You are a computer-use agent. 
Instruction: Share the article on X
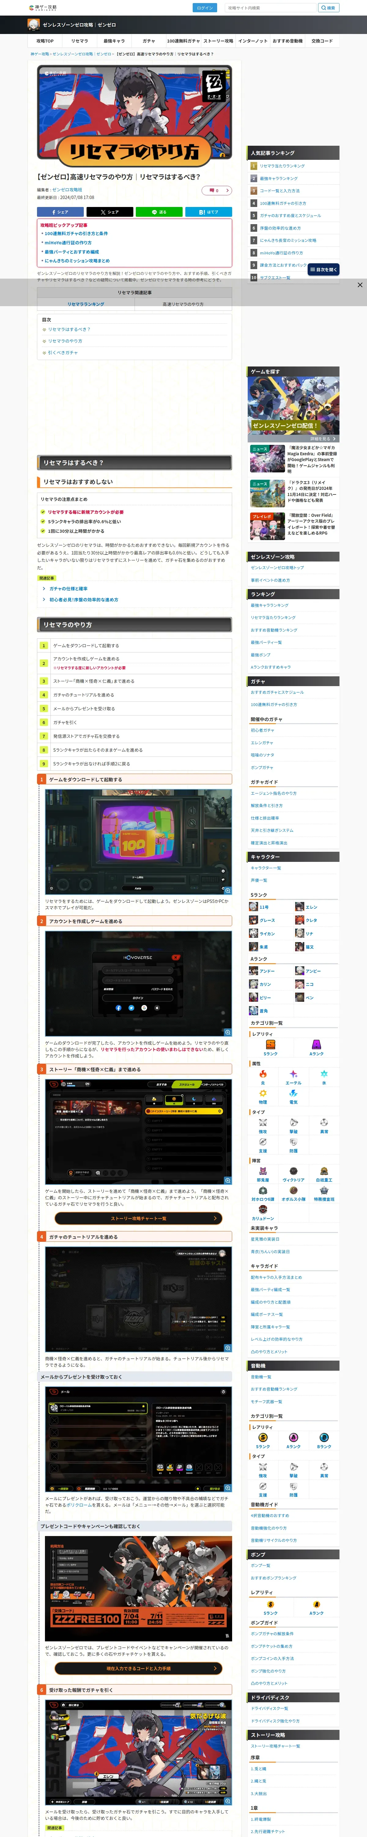109,212
